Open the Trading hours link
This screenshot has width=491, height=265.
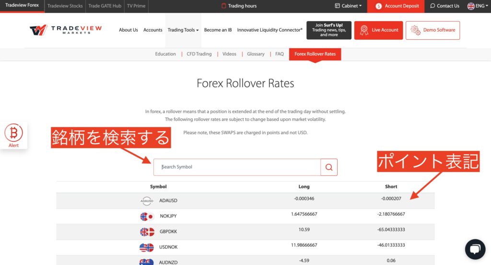coord(239,6)
